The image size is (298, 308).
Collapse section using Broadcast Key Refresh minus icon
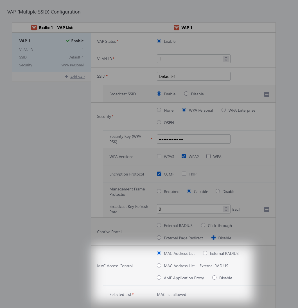tap(267, 210)
